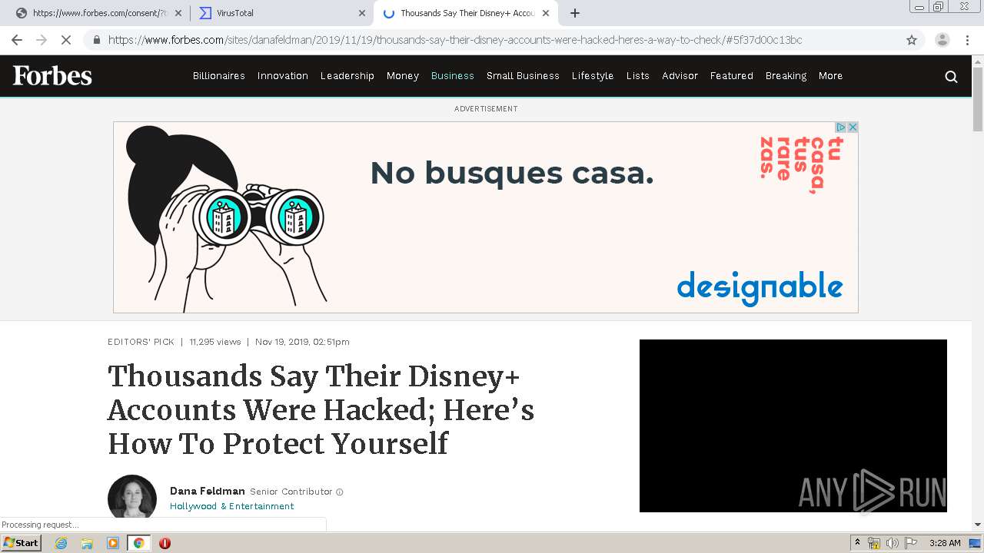
Task: Open the Lists menu
Action: tap(638, 76)
